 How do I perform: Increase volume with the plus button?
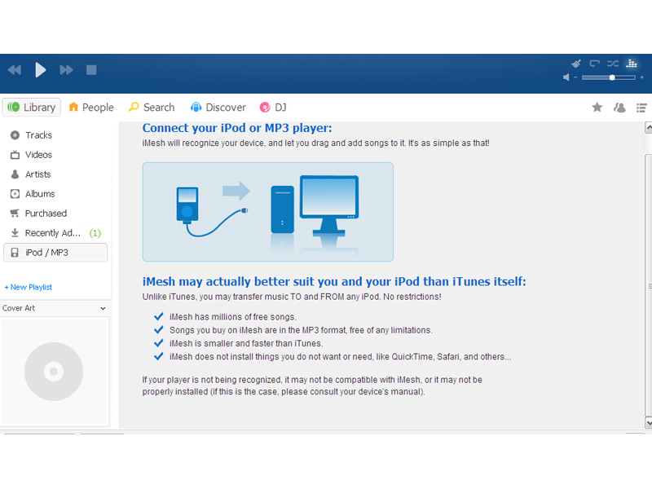[x=642, y=77]
